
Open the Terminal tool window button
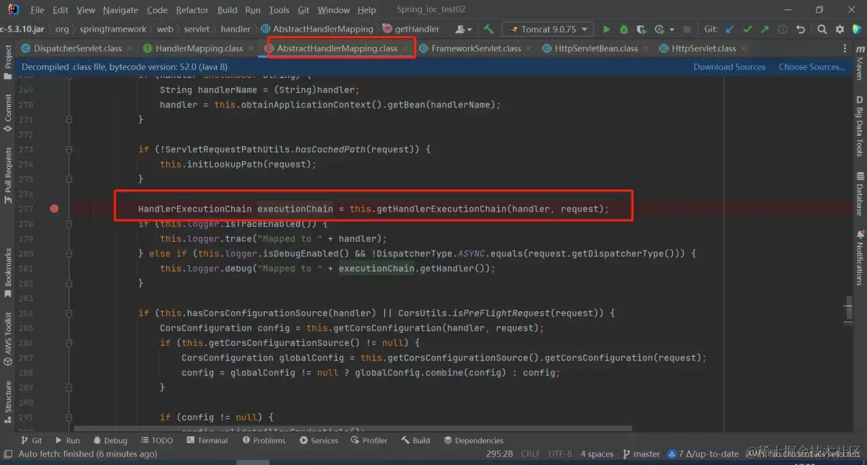pos(206,440)
